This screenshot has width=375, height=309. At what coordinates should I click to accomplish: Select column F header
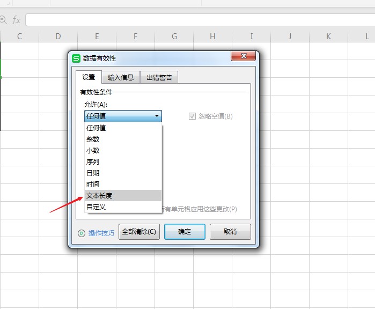(x=135, y=36)
